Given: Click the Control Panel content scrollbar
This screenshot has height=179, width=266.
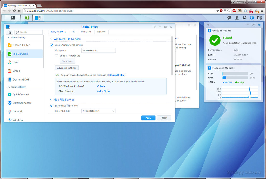Looking at the screenshot, I should [172, 56].
